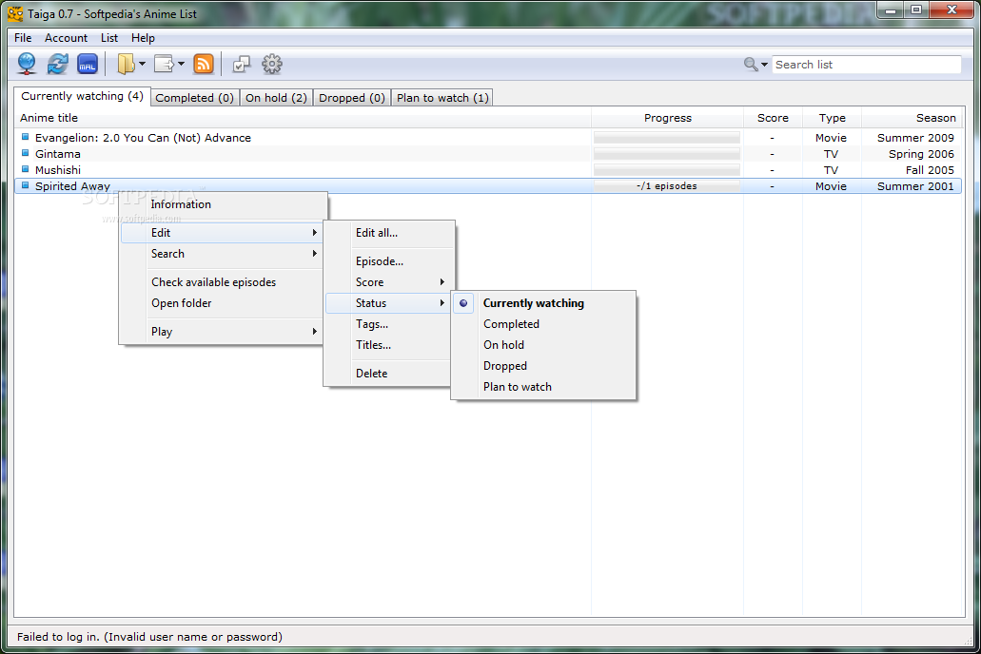Select Episode... menu entry

(388, 261)
